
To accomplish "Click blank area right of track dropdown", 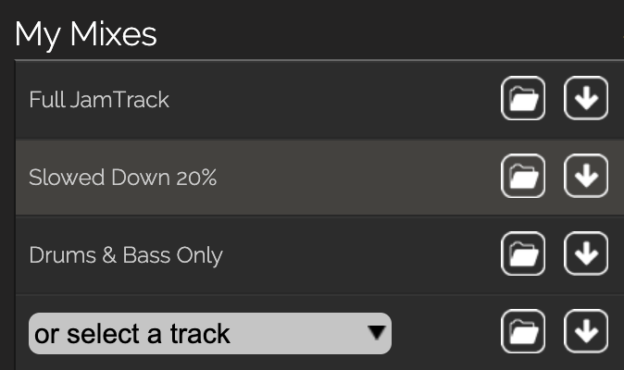I will (x=444, y=333).
